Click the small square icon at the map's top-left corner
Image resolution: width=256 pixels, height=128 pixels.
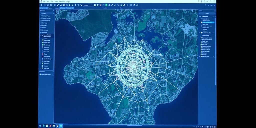point(56,11)
